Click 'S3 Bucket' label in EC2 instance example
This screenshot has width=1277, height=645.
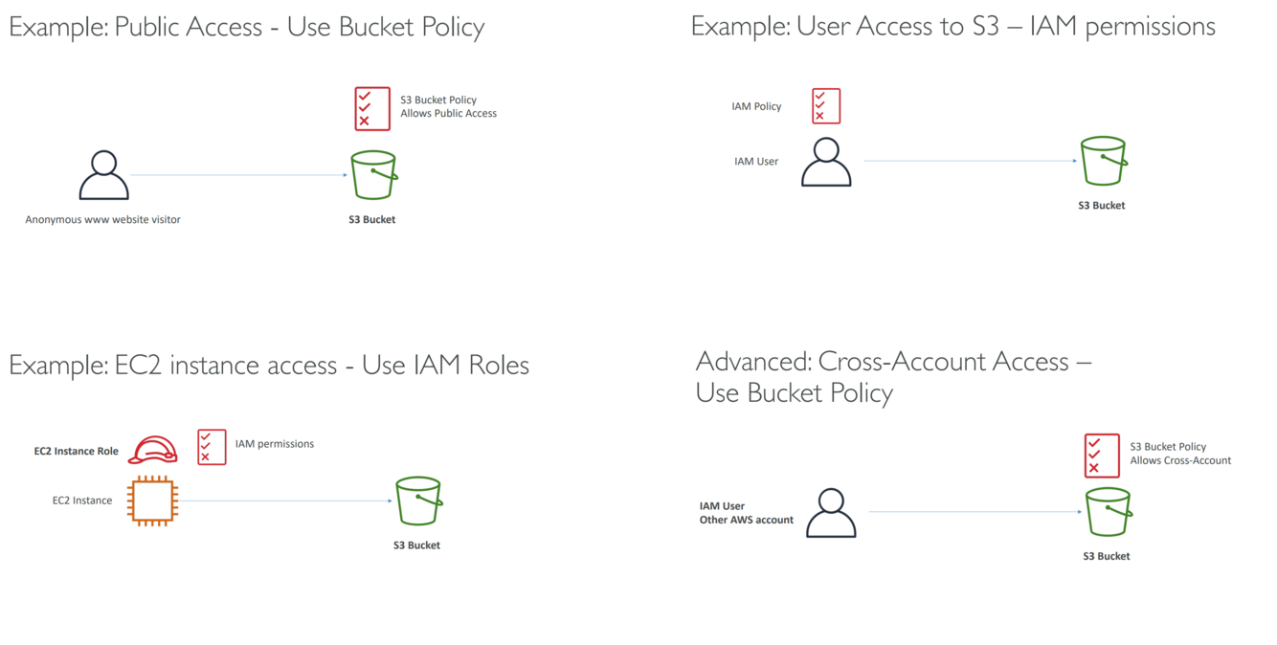point(417,545)
